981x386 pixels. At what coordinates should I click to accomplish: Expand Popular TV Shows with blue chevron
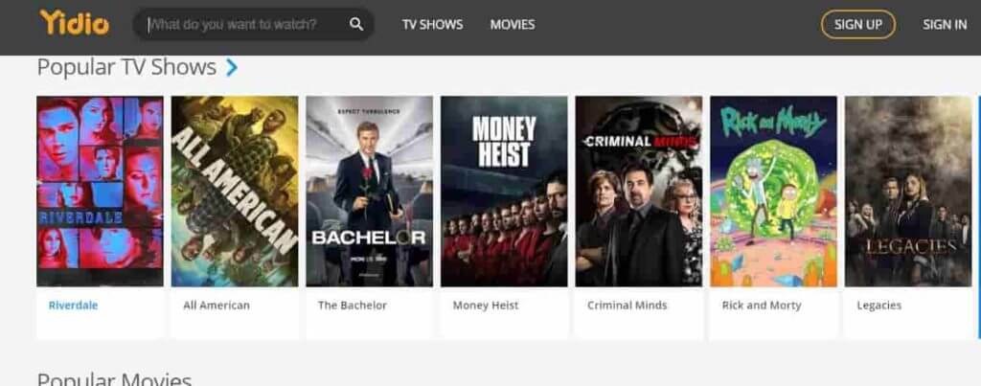[232, 67]
